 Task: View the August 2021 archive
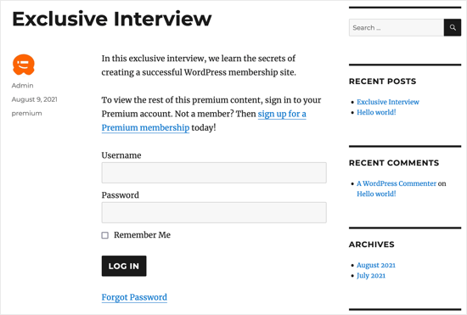376,265
